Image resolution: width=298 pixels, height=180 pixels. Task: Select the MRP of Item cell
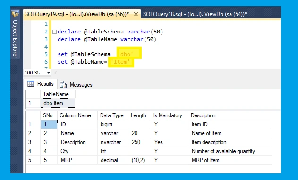(230, 160)
